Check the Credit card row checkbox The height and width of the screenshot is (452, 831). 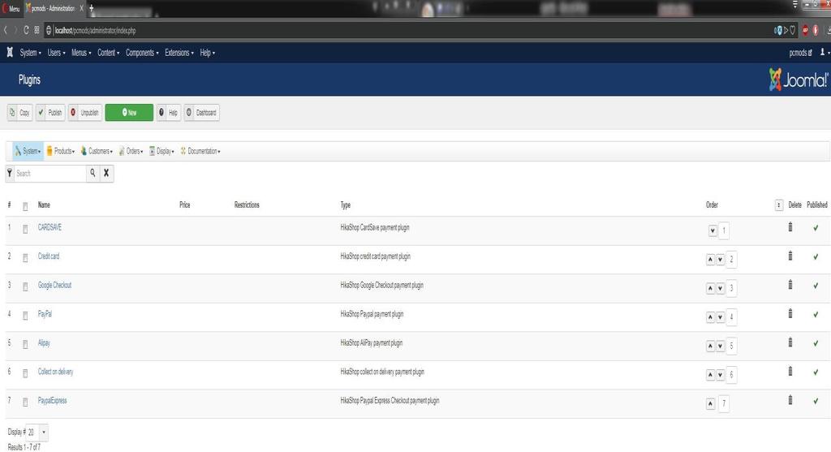25,258
